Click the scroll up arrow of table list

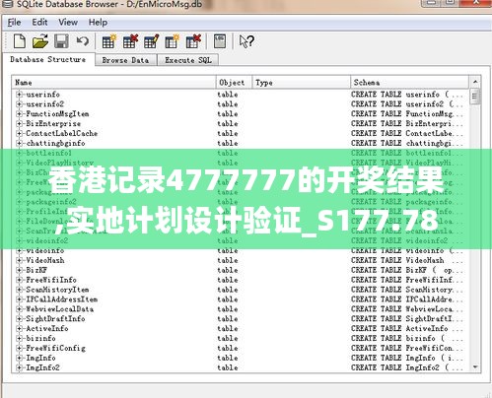tap(475, 82)
